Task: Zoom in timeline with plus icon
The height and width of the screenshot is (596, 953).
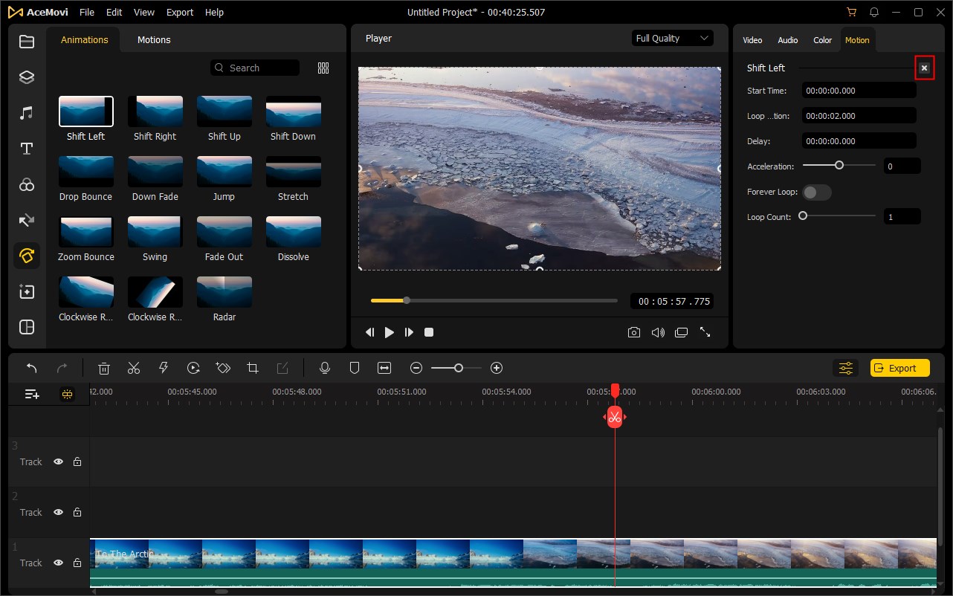Action: 497,368
